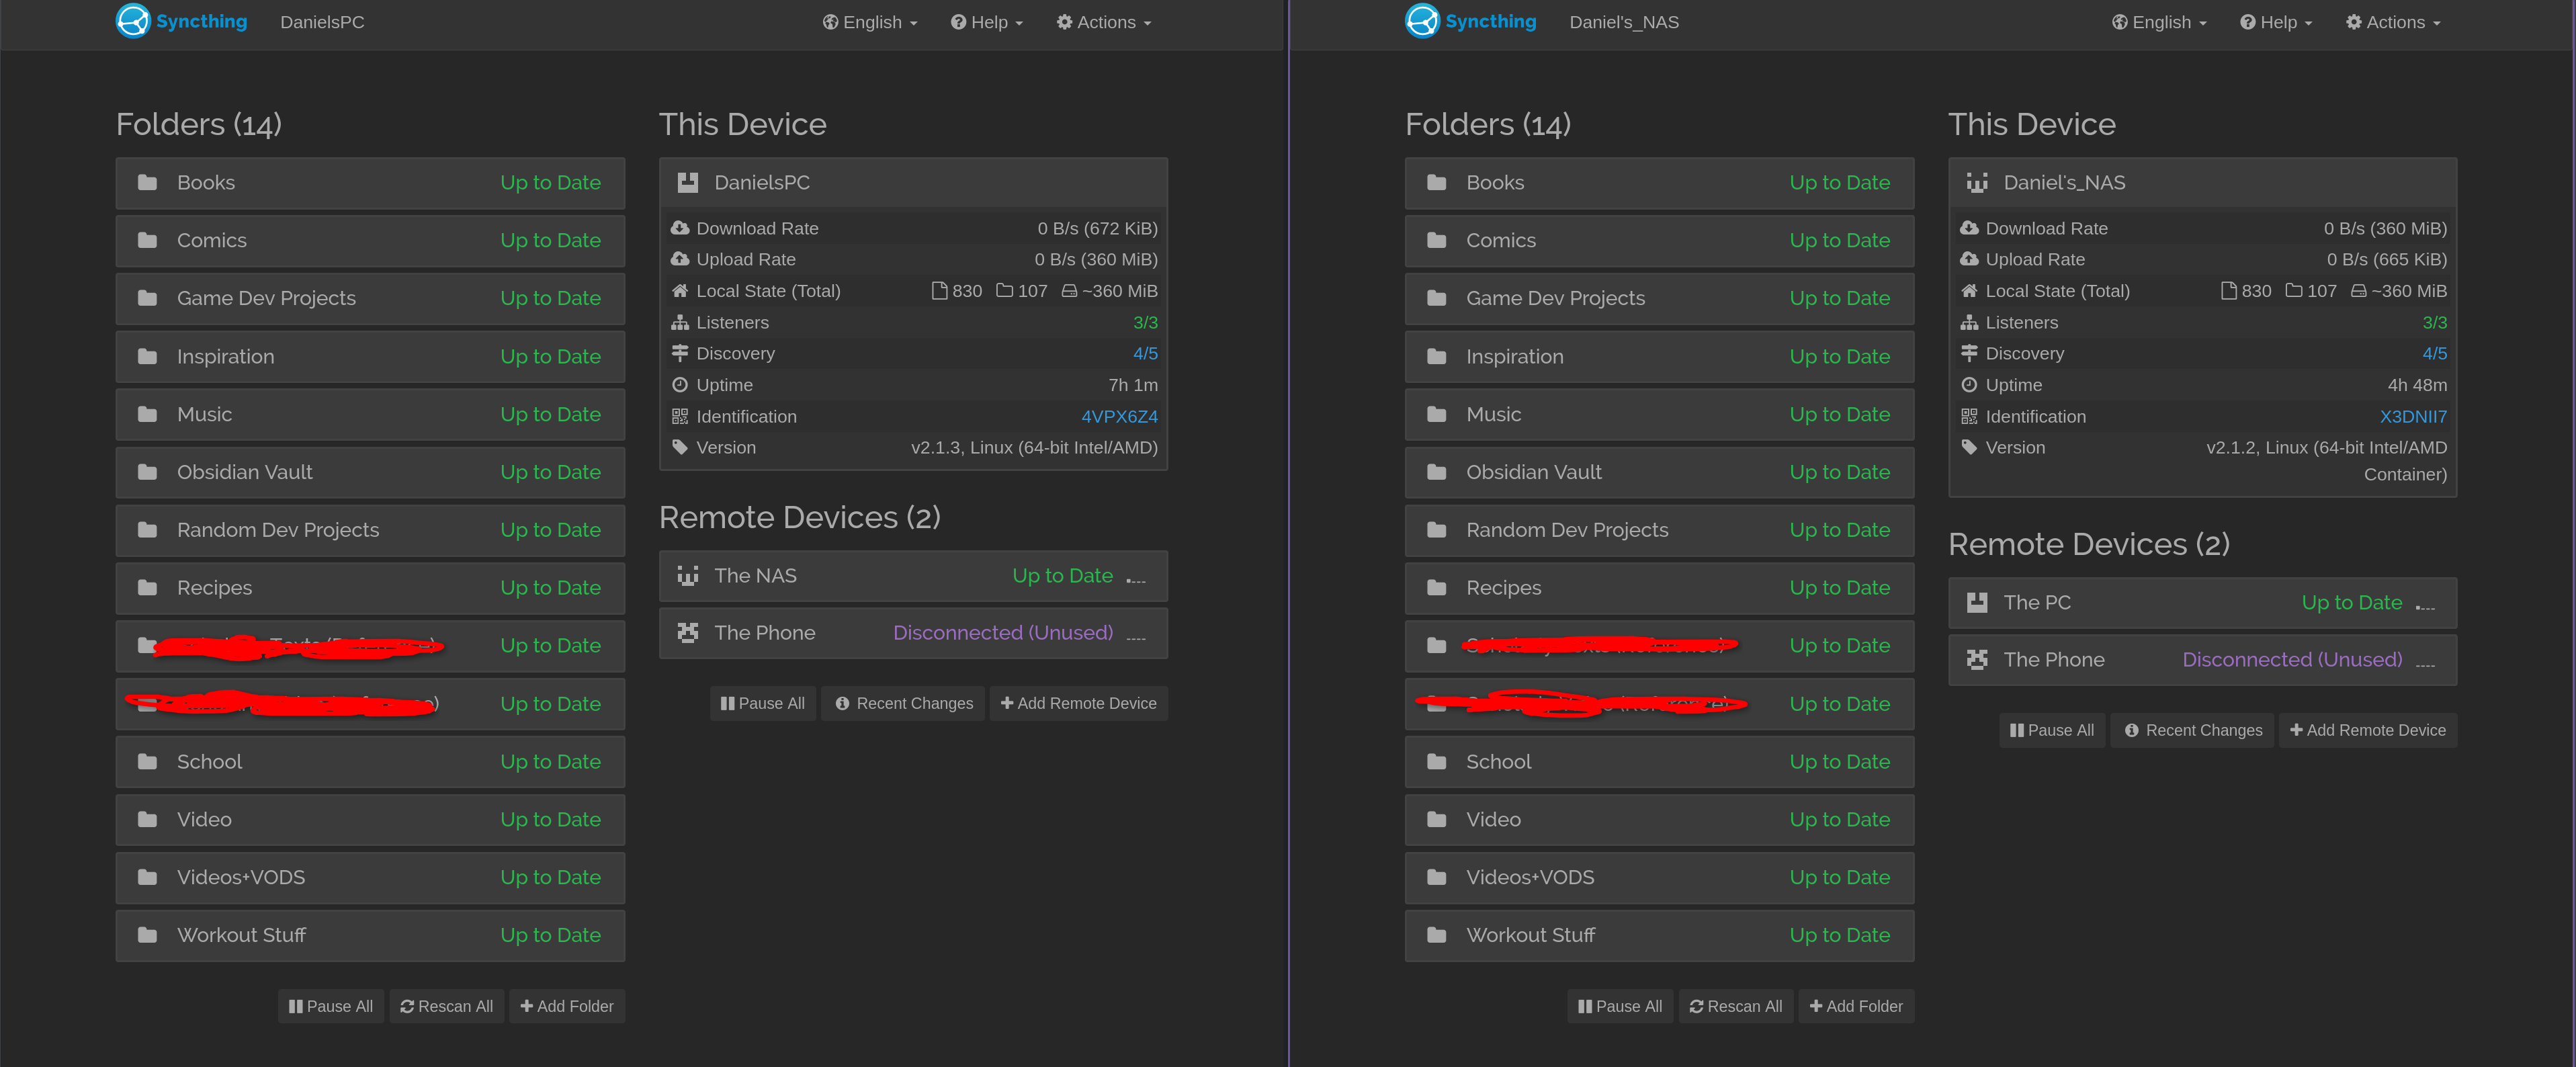Click Listeners 3/3 value in DanielsPC window
Screen dimensions: 2576x1067
(x=1145, y=323)
